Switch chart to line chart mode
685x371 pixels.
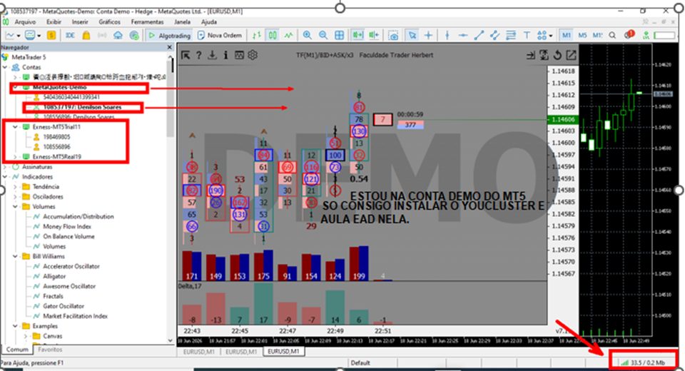[288, 36]
